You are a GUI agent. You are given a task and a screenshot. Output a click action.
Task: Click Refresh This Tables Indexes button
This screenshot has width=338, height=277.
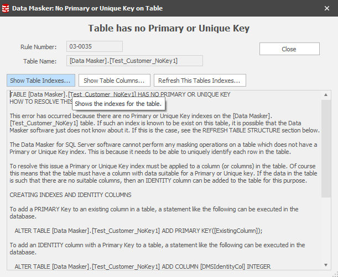199,81
